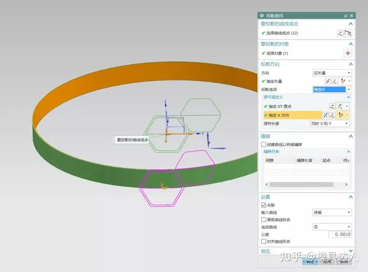The image size is (368, 272).
Task: Collapse the plane definition subsection above 指定 XY 原点
Action: 349,97
